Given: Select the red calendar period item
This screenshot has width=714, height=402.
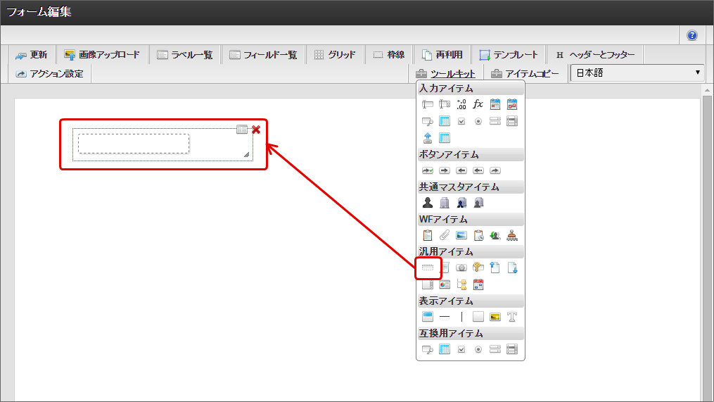Looking at the screenshot, I should (512, 105).
